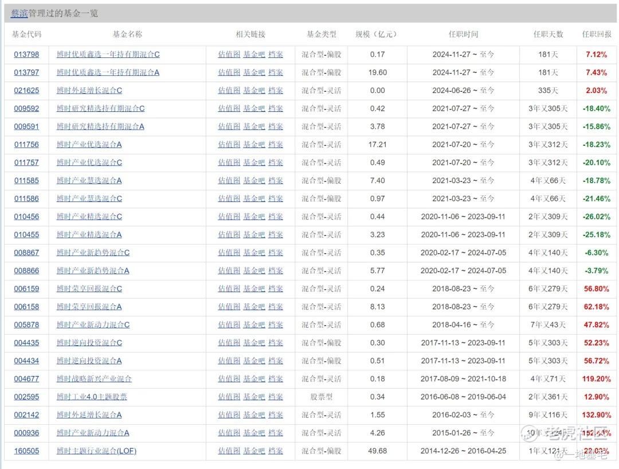
Task: Open 档案 link in row 006158
Action: (276, 307)
